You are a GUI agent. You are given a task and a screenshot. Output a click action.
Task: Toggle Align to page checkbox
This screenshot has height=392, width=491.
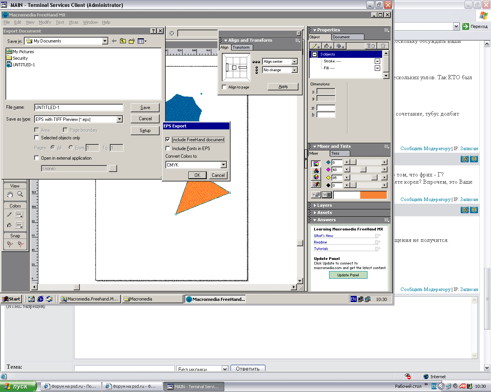click(224, 87)
